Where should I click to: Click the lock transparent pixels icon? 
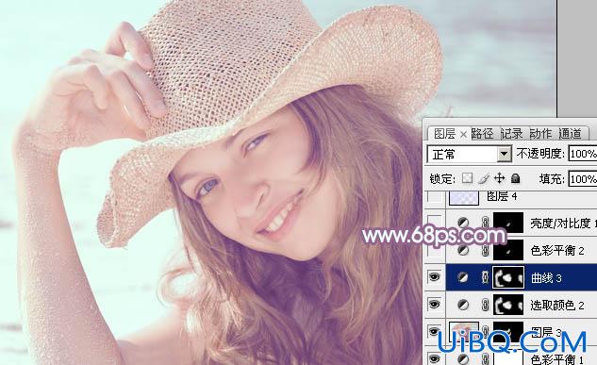[467, 178]
